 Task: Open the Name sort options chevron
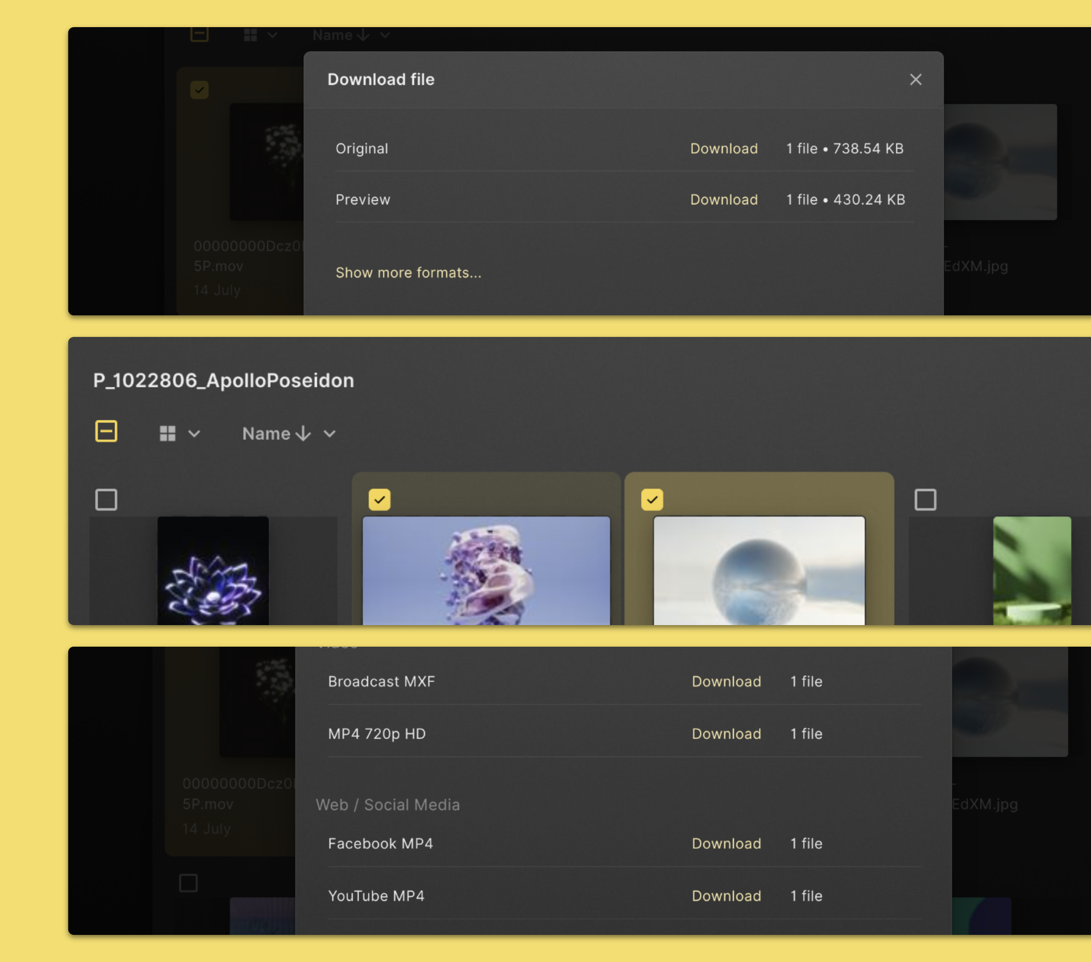click(x=330, y=434)
